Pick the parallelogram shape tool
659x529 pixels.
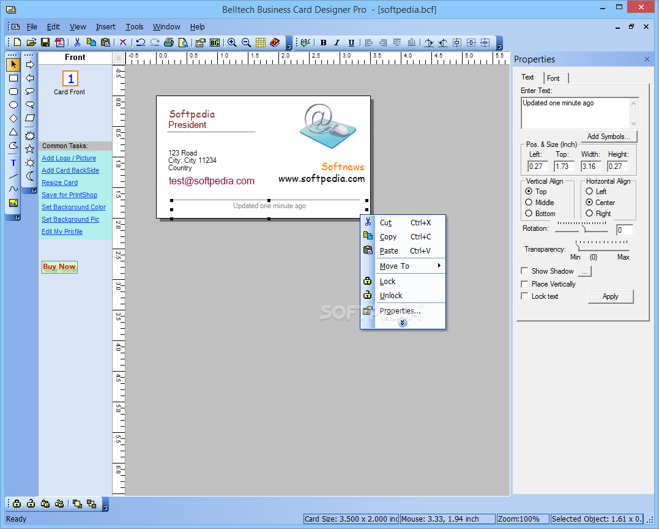click(x=30, y=118)
